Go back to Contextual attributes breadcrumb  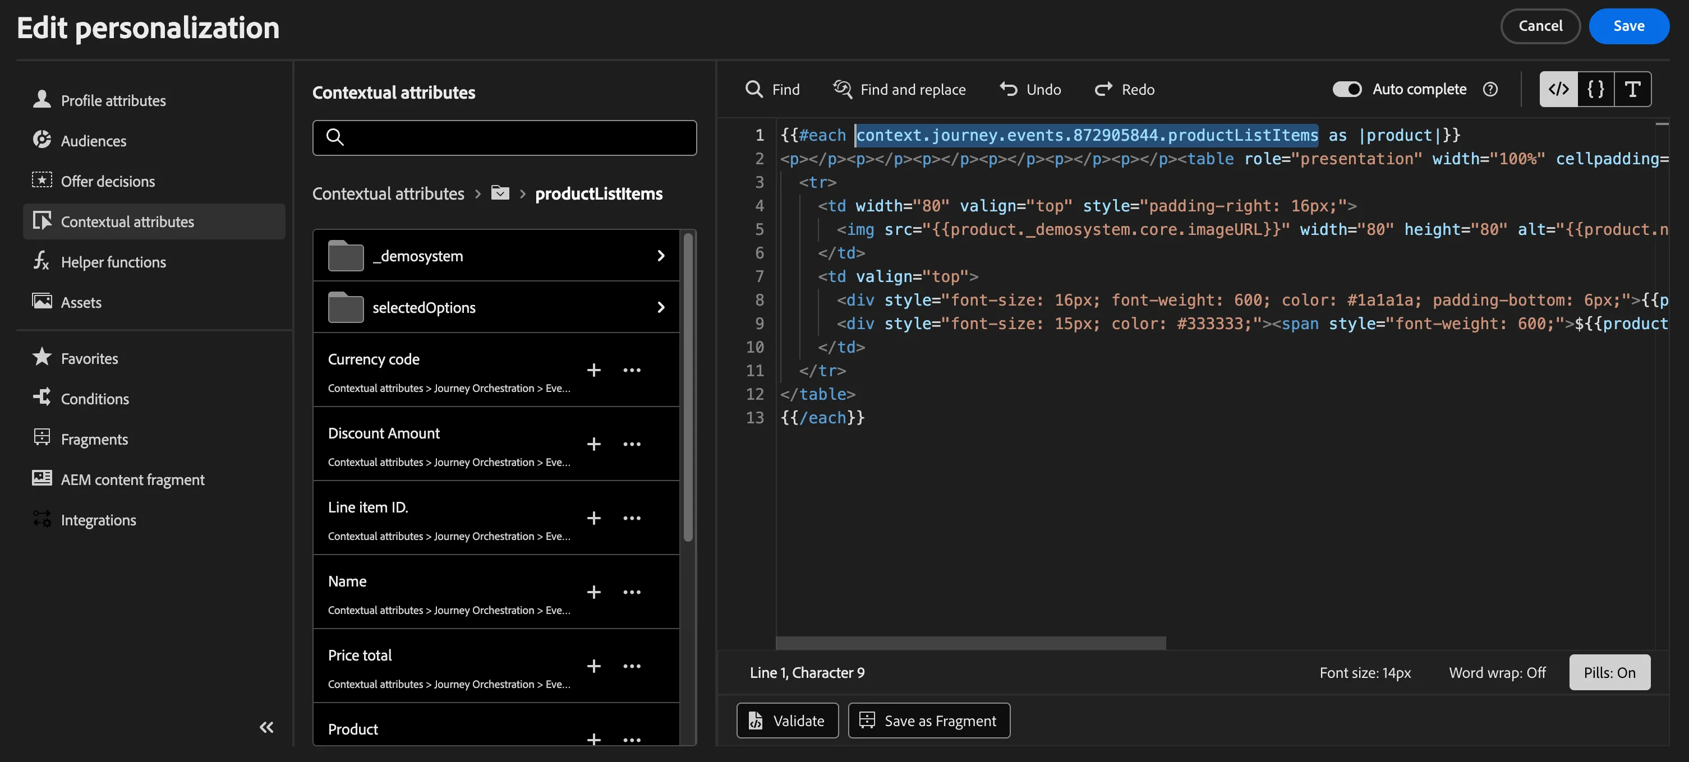click(388, 193)
